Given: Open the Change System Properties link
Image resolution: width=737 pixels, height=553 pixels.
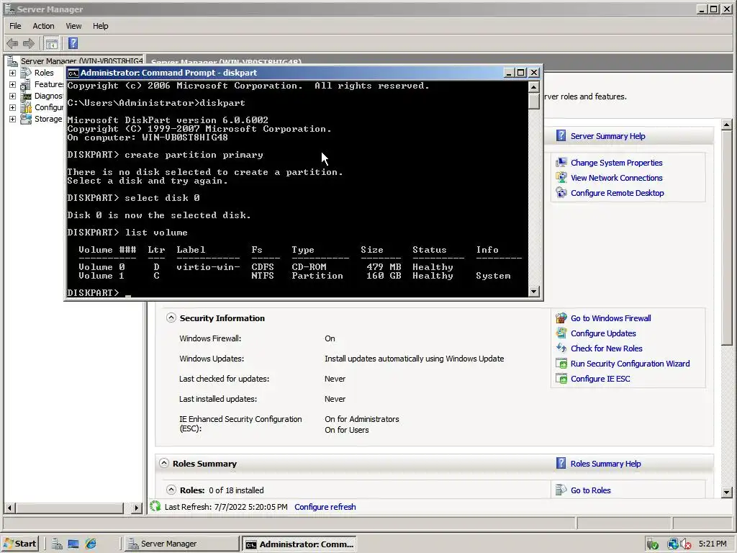Looking at the screenshot, I should click(616, 163).
